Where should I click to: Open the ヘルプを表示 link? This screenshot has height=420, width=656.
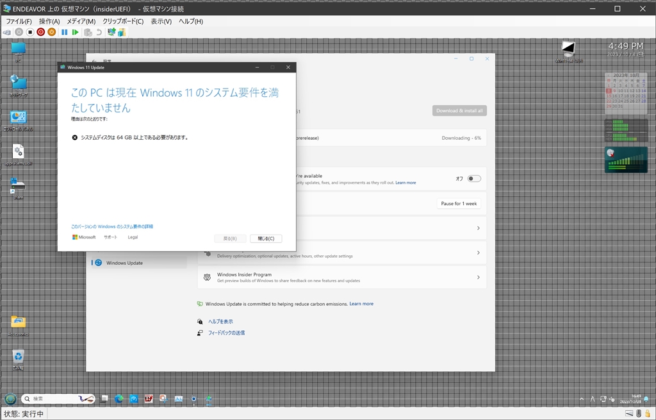[x=220, y=322]
